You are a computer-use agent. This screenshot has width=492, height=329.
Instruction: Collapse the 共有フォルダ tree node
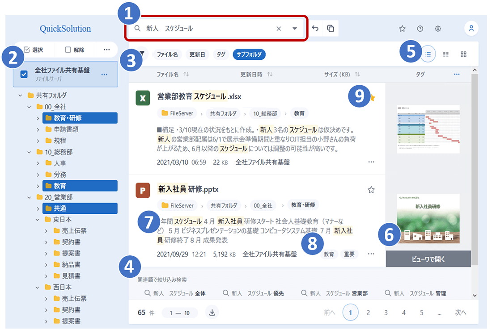pyautogui.click(x=21, y=96)
